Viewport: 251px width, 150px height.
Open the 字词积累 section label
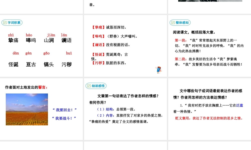[x=12, y=23]
